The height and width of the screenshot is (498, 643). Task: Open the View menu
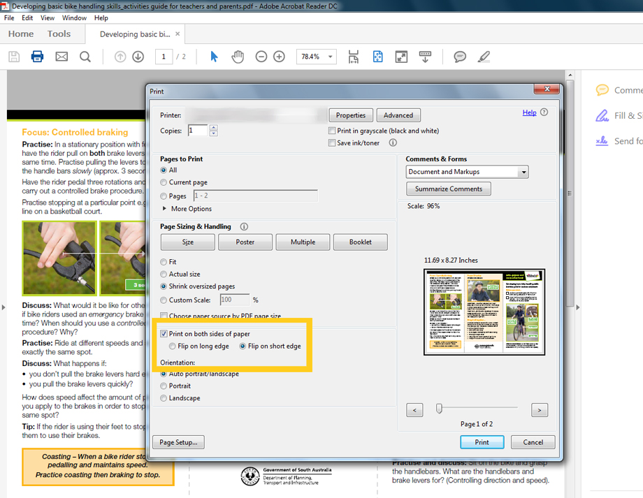pos(47,18)
